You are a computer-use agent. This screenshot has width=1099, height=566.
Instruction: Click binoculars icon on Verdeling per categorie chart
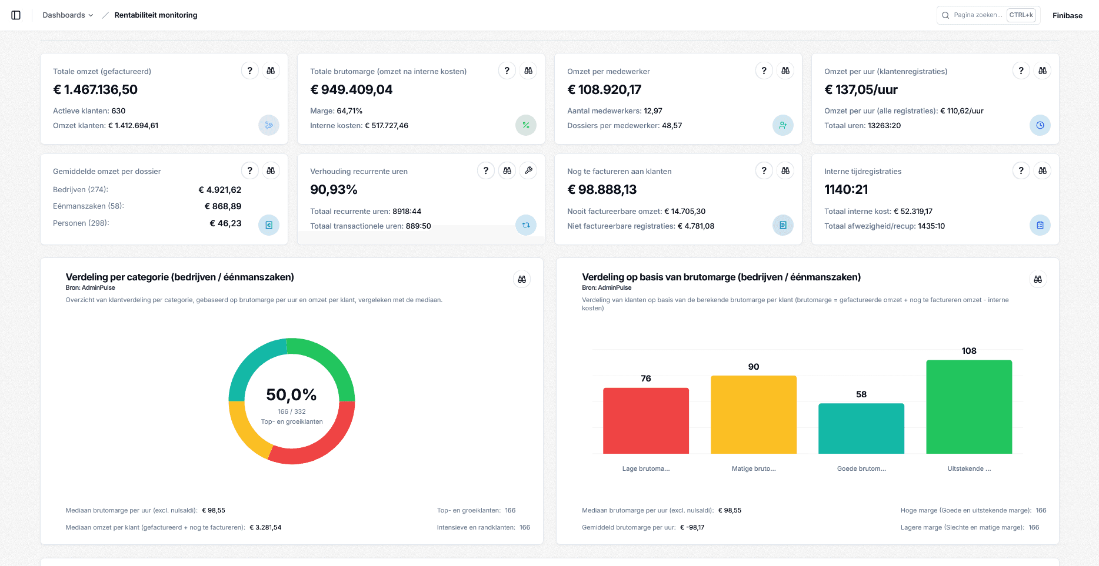[x=522, y=279]
